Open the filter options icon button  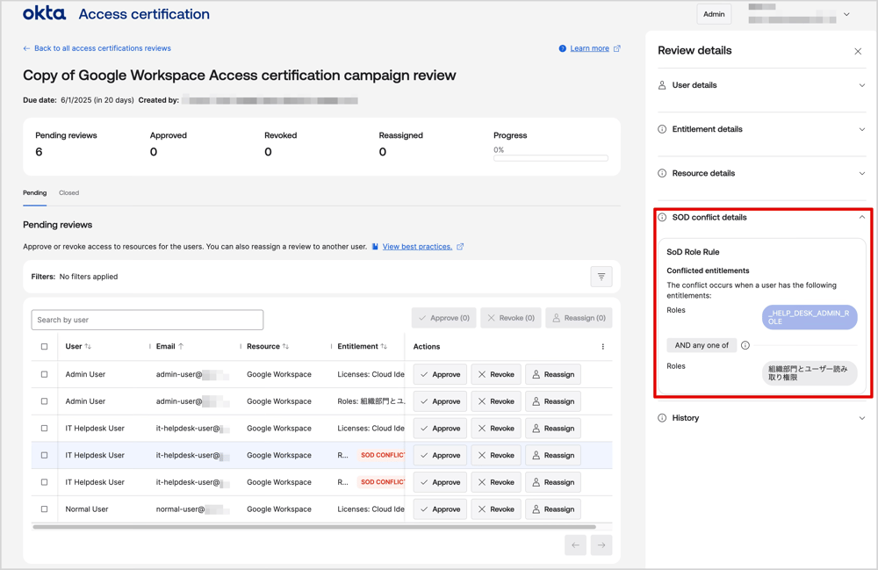coord(601,277)
